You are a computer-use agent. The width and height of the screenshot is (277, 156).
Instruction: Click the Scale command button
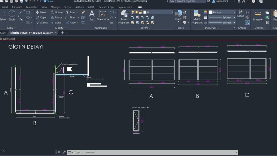[56, 22]
